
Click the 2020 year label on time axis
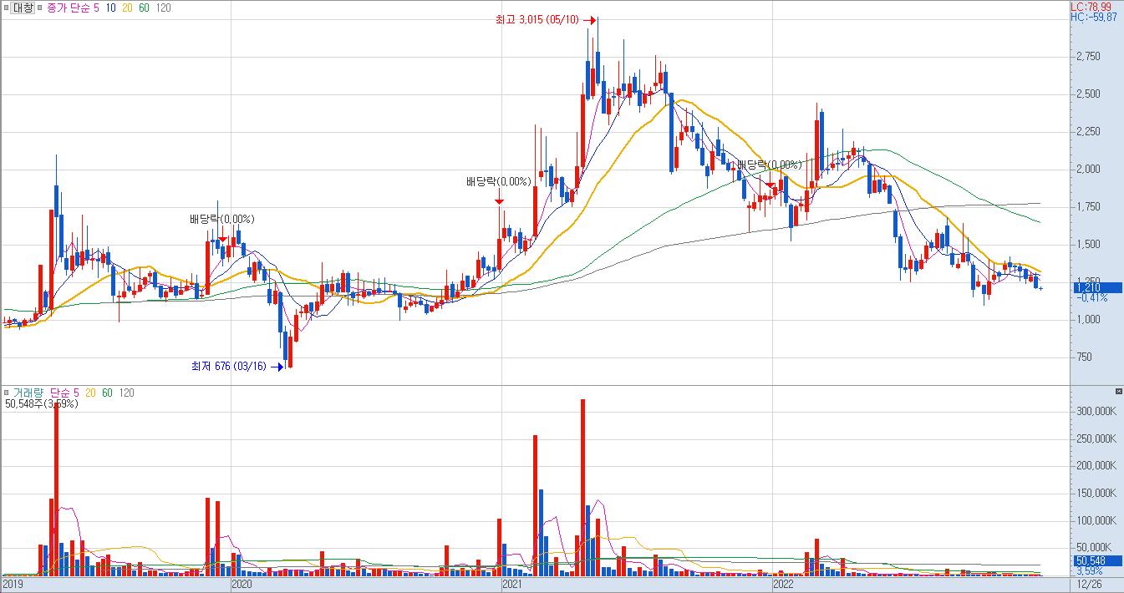[x=240, y=585]
